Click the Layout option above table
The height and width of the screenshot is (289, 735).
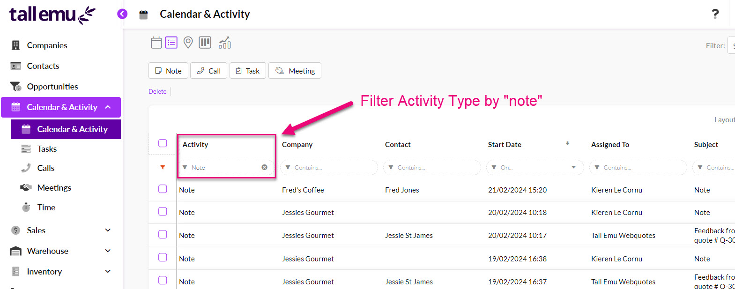click(x=724, y=120)
